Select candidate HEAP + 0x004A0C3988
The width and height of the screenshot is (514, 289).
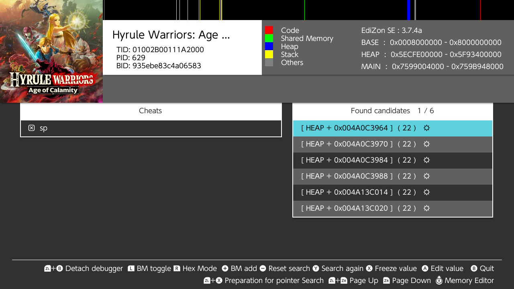393,176
